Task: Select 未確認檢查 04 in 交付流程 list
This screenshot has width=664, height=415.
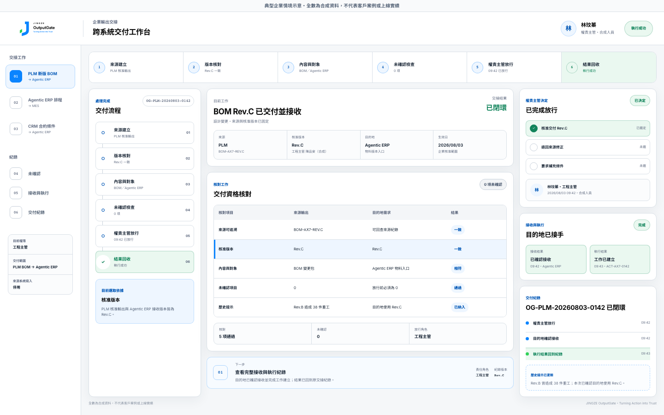Action: [145, 210]
